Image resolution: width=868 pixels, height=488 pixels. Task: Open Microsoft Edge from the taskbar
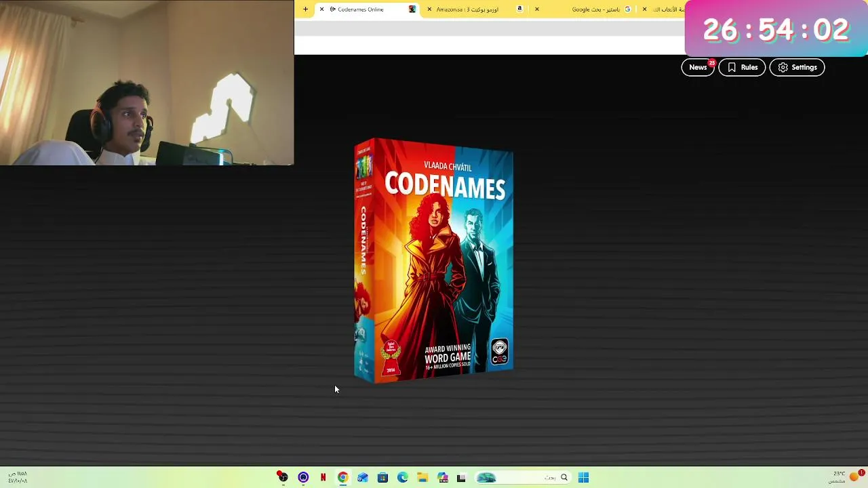pyautogui.click(x=402, y=477)
